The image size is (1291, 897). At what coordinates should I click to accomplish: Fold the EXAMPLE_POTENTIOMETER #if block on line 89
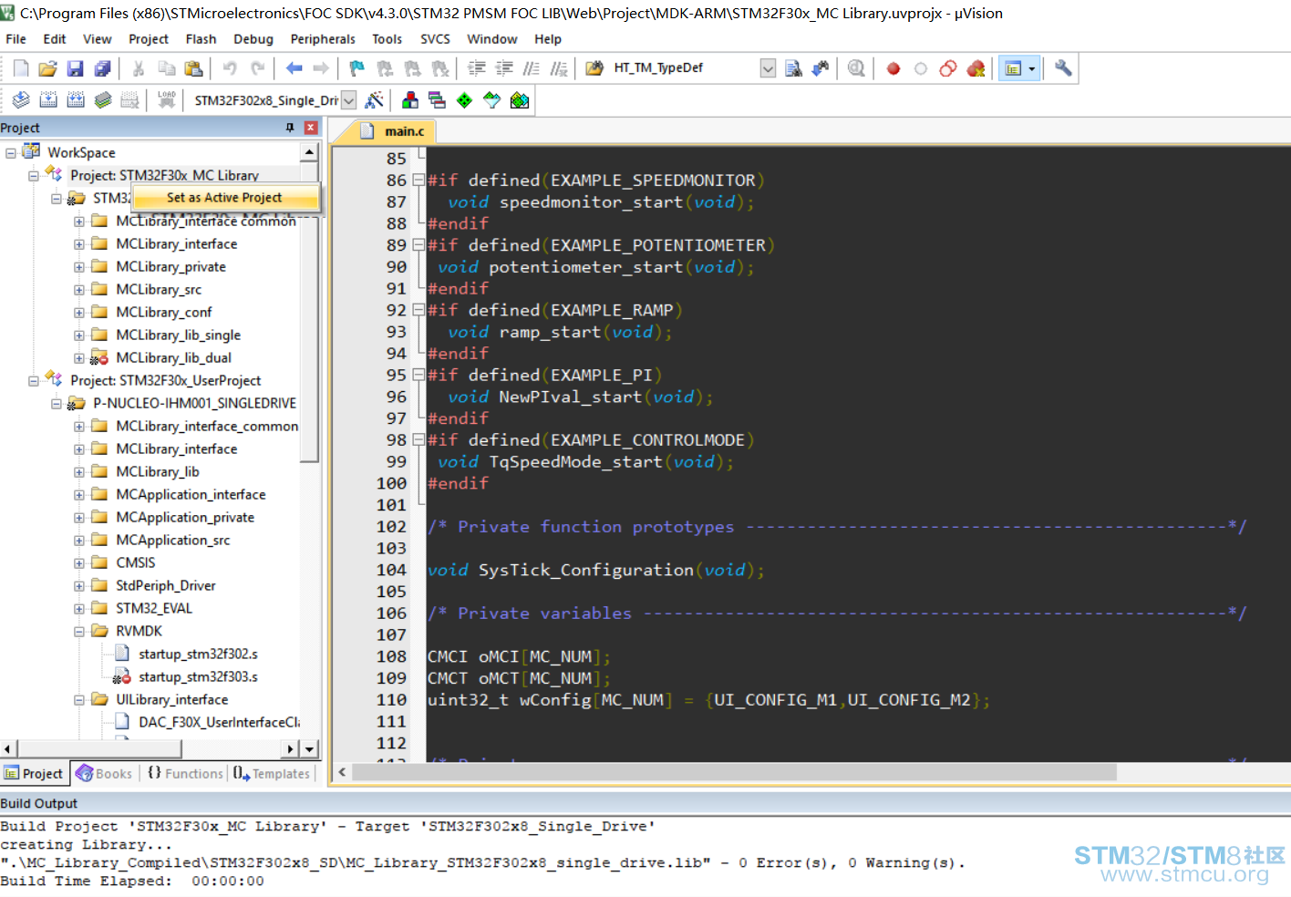pyautogui.click(x=418, y=245)
